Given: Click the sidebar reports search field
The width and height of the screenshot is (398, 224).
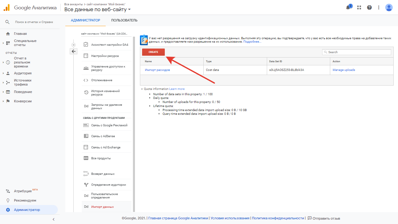Looking at the screenshot, I should pos(34,22).
